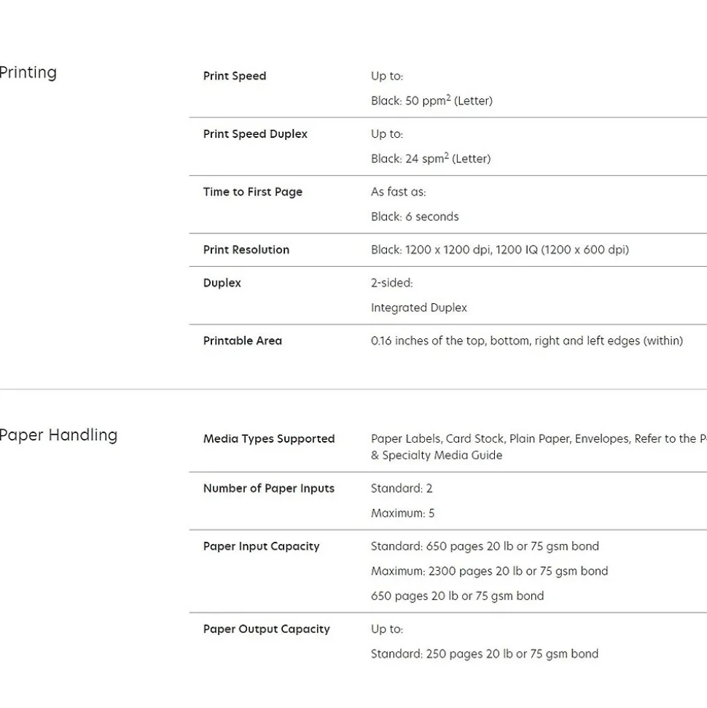707x708 pixels.
Task: Select the "Standard: 250 pages" output value
Action: (484, 654)
